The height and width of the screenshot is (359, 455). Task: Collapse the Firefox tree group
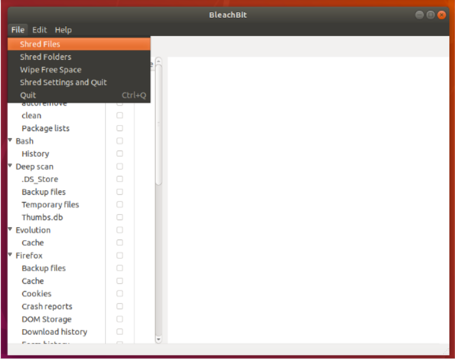click(10, 255)
